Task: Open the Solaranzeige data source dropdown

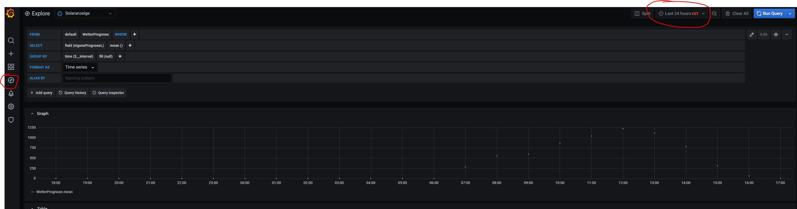Action: tap(85, 14)
